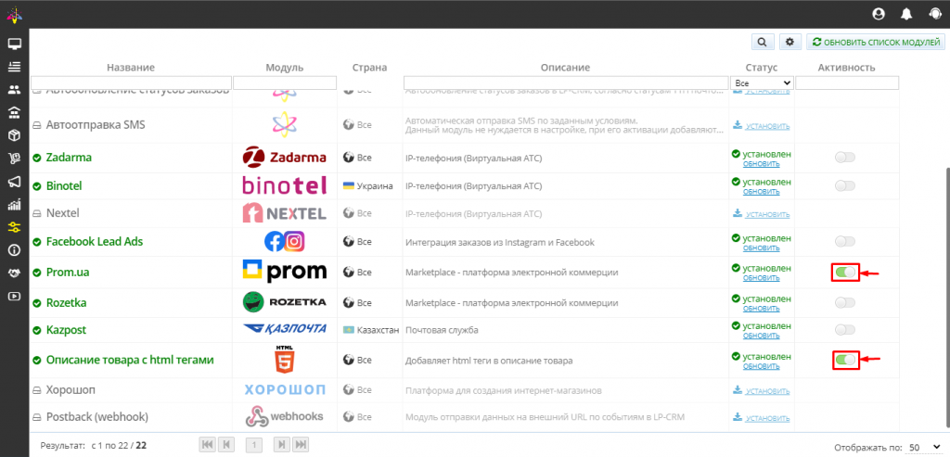Open the yellow sliders settings sidebar icon
Image resolution: width=950 pixels, height=457 pixels.
(x=14, y=228)
